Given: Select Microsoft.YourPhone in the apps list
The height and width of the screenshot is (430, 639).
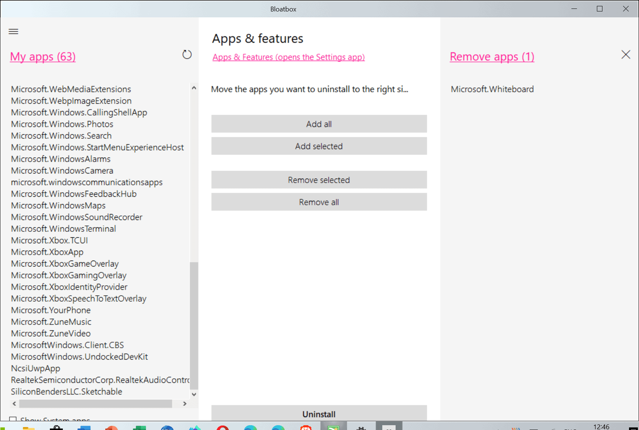Looking at the screenshot, I should point(51,310).
